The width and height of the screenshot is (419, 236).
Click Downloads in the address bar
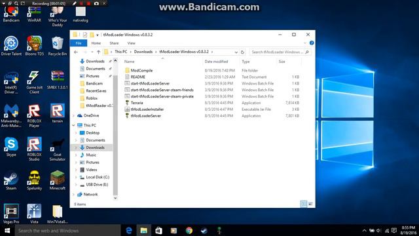[143, 52]
